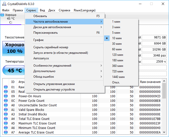
Task: Click the ID column header
Action: (x=13, y=82)
